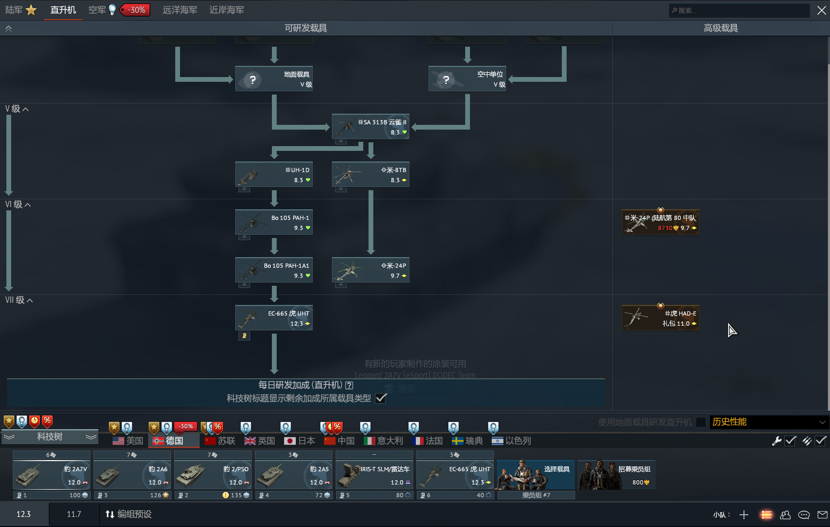Switch to the 陆军 tab
The height and width of the screenshot is (527, 830).
click(21, 10)
